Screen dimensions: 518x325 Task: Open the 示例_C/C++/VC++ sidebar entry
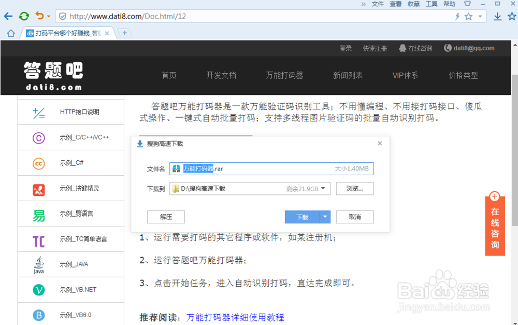(x=71, y=137)
